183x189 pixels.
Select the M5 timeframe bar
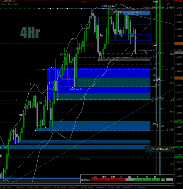tap(95, 180)
